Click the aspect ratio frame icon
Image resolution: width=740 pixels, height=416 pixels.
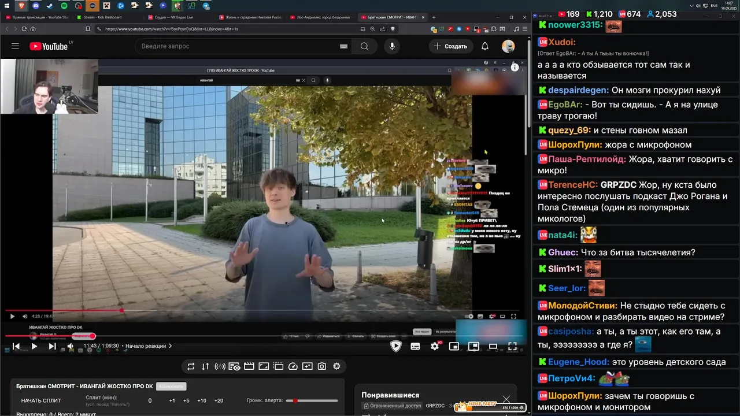(264, 366)
